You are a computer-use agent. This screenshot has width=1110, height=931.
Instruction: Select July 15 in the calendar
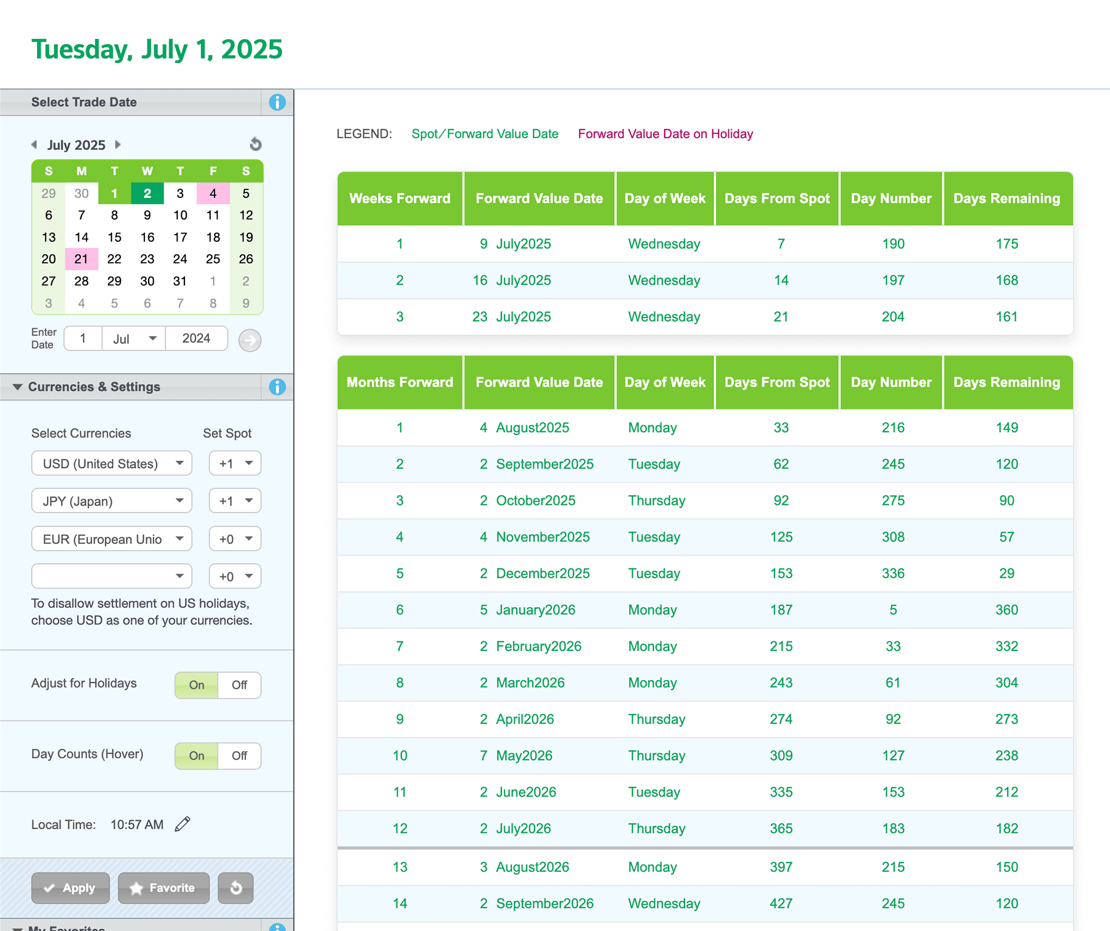tap(114, 237)
